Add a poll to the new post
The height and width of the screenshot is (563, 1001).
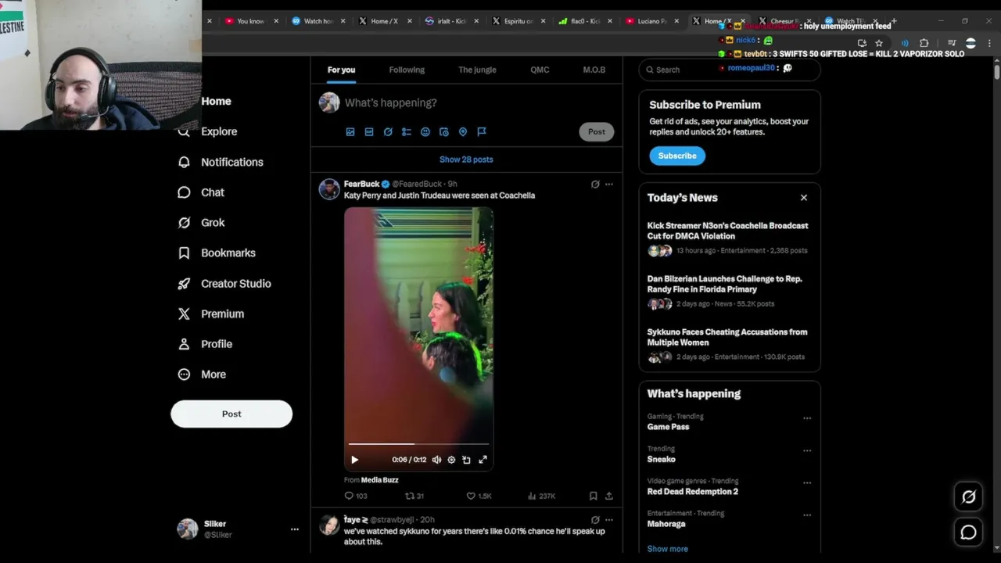pyautogui.click(x=407, y=132)
